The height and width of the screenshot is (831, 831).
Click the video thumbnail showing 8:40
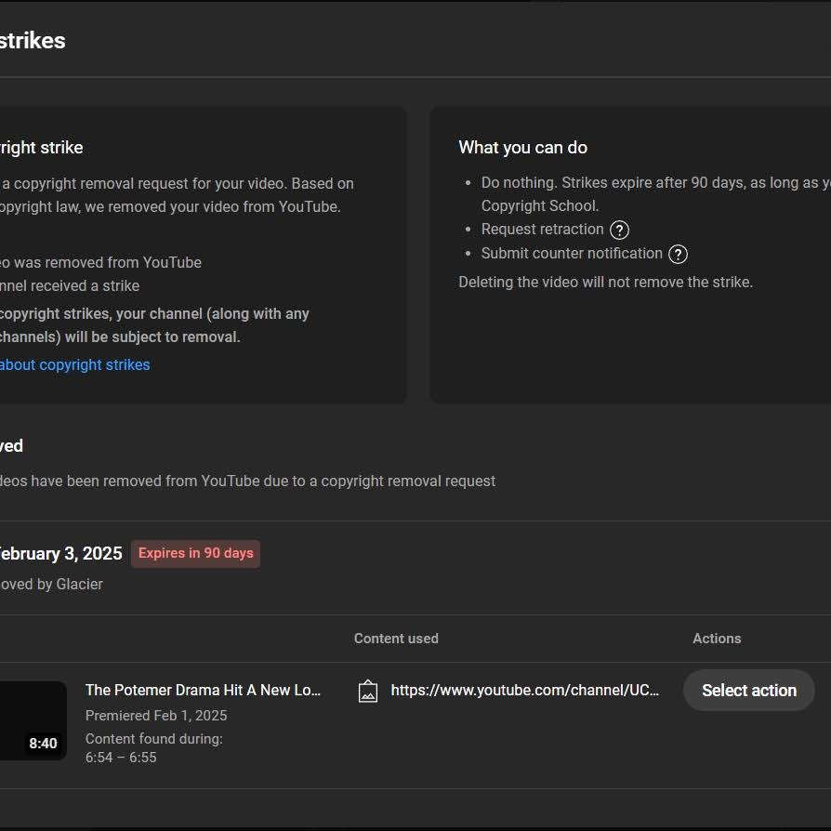pos(33,720)
